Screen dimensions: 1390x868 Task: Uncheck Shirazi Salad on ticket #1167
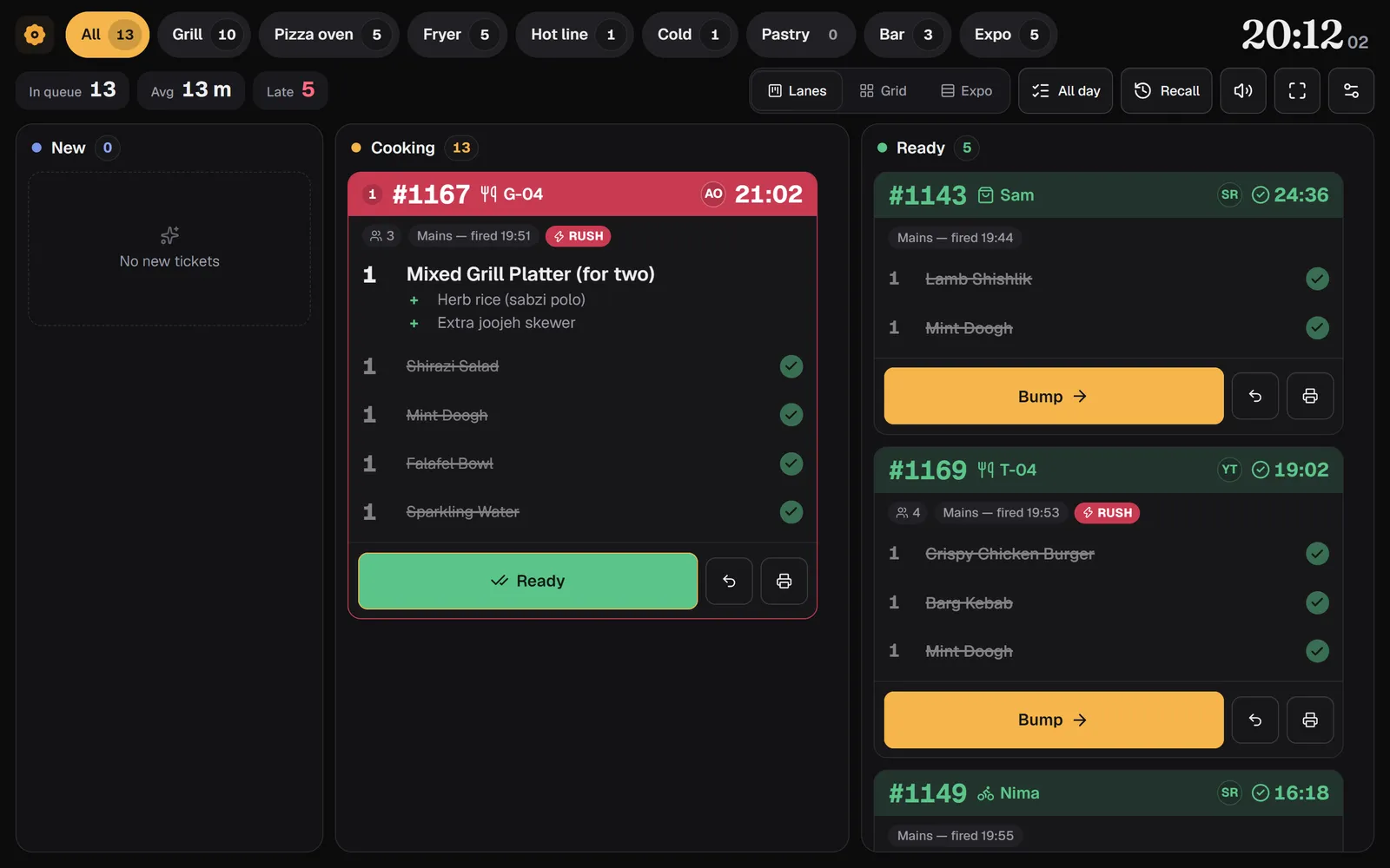(791, 366)
